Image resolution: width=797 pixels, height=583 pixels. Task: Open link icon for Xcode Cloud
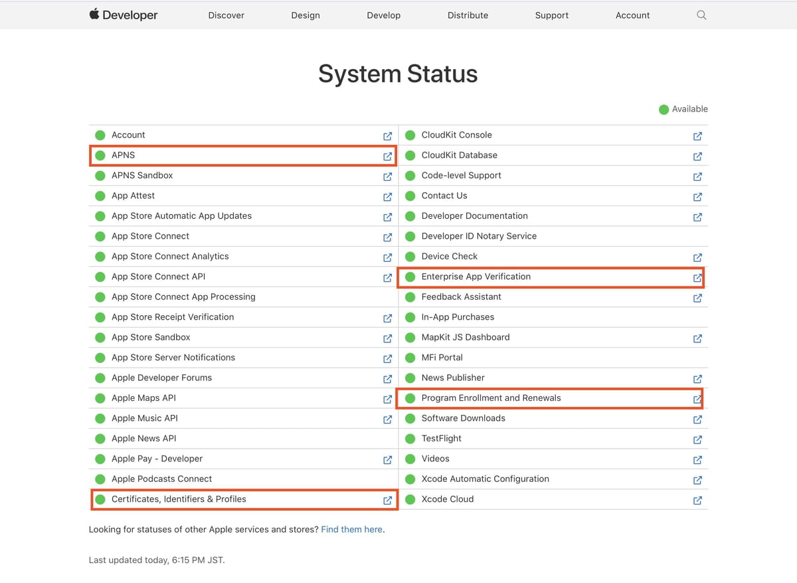[x=697, y=501]
